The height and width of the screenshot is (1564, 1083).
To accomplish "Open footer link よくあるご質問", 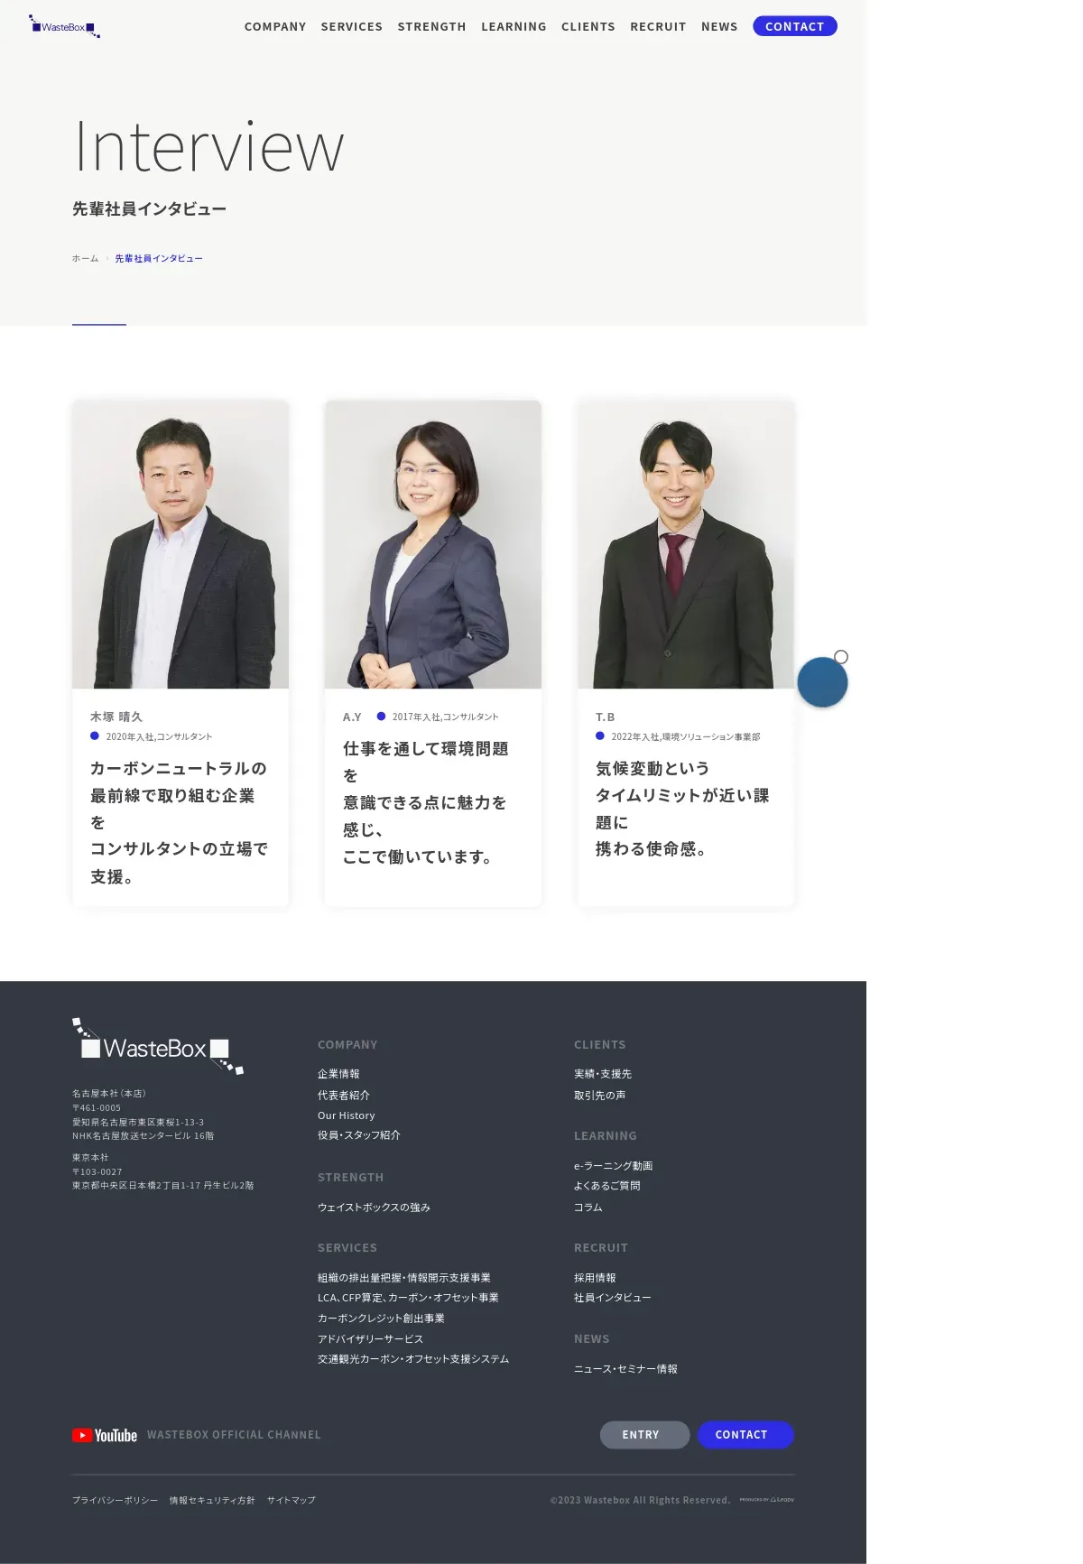I will click(607, 1186).
